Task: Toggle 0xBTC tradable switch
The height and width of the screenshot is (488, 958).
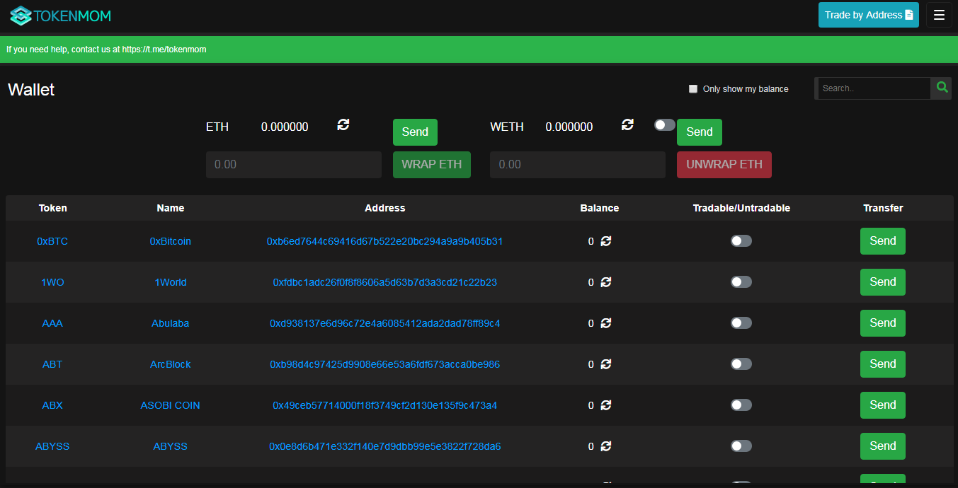Action: point(741,241)
